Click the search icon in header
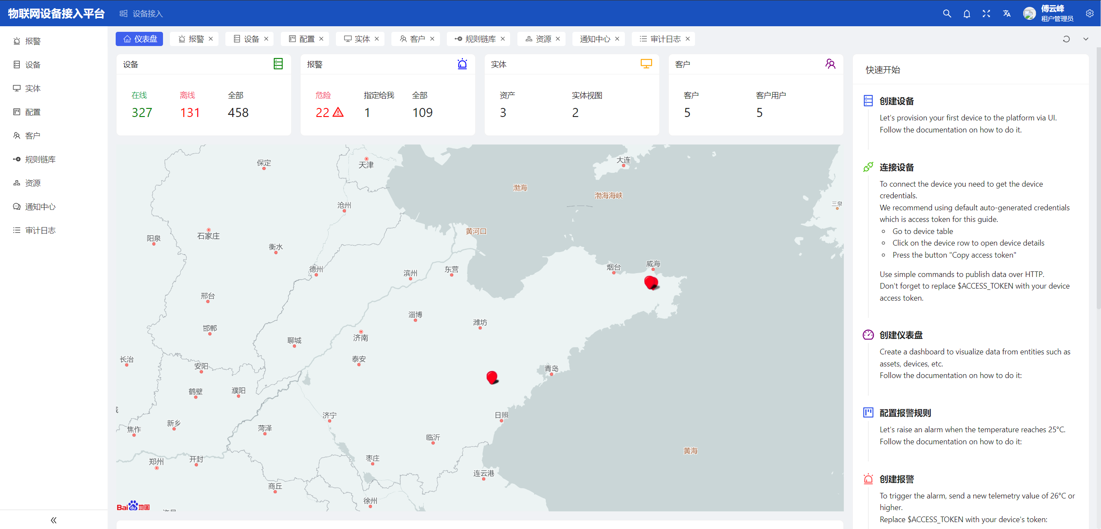1101x529 pixels. (947, 14)
